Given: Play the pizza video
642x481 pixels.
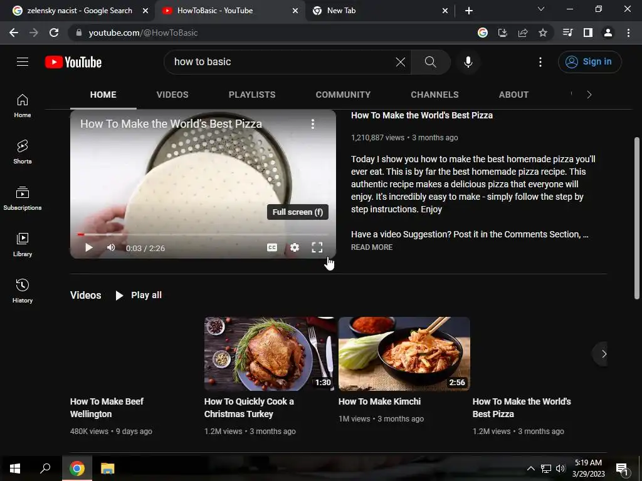Looking at the screenshot, I should point(89,247).
